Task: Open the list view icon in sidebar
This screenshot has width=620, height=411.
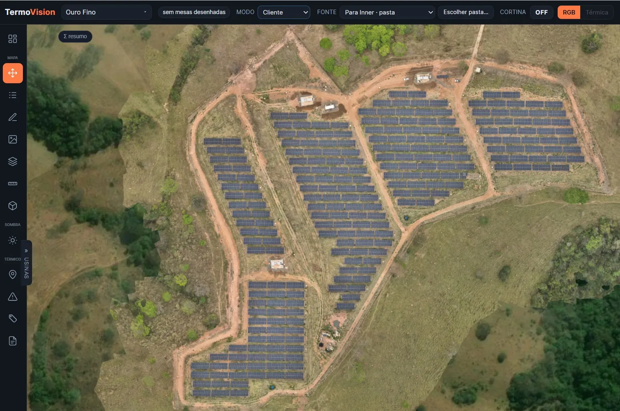Action: tap(12, 95)
